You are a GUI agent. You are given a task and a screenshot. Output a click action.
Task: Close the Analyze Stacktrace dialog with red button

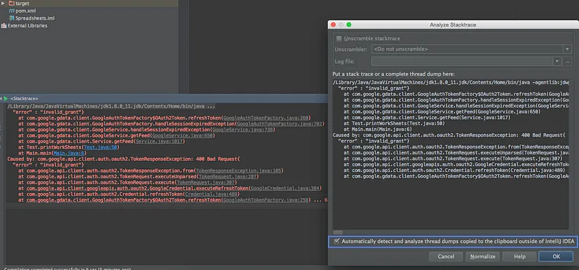(333, 24)
